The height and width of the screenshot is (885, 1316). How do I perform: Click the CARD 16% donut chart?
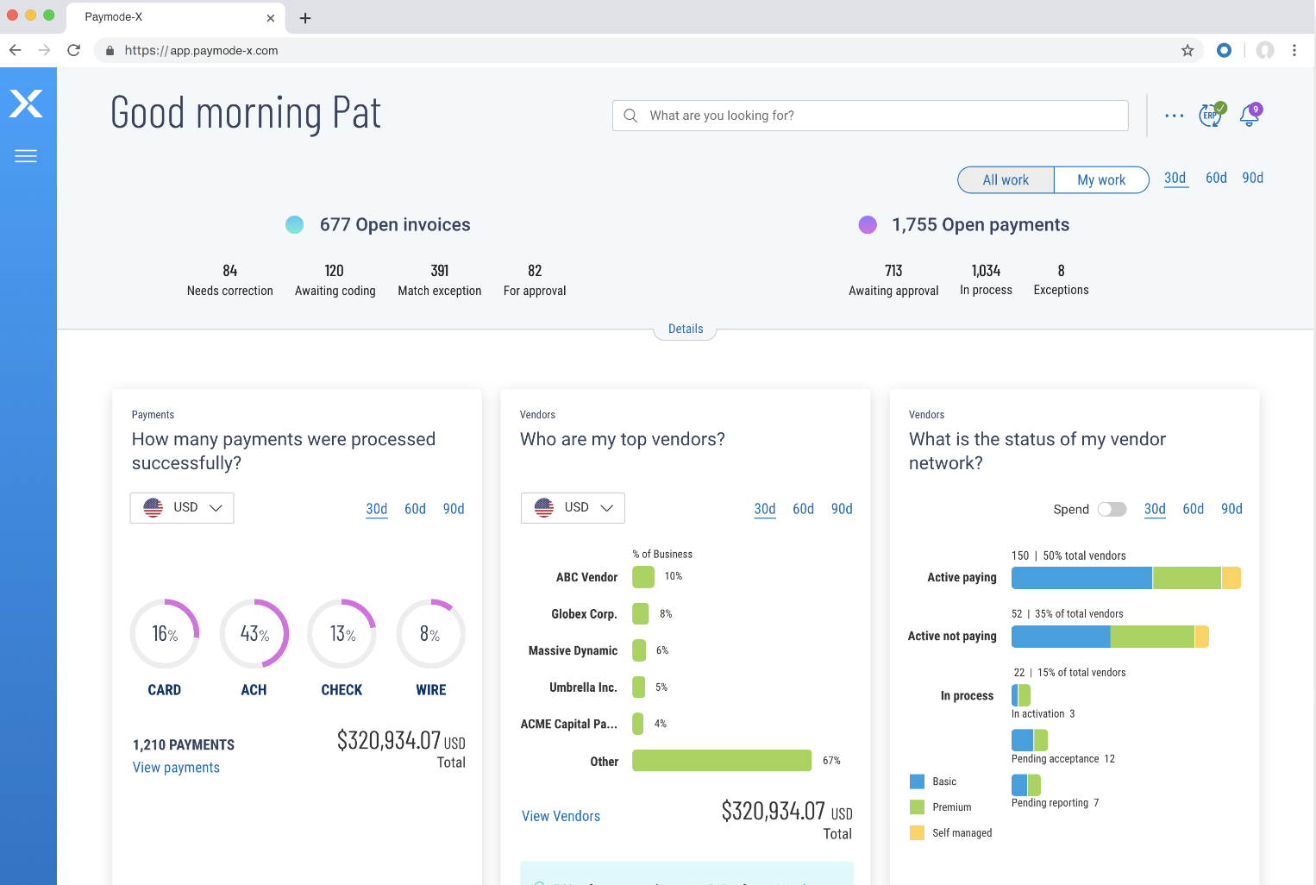(165, 634)
